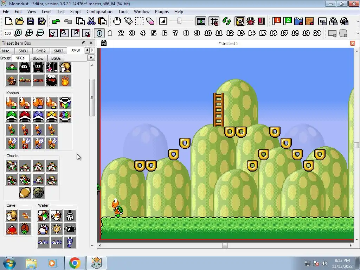Click tileset panel vertical scrollbar handle
The image size is (360, 270).
[x=92, y=98]
